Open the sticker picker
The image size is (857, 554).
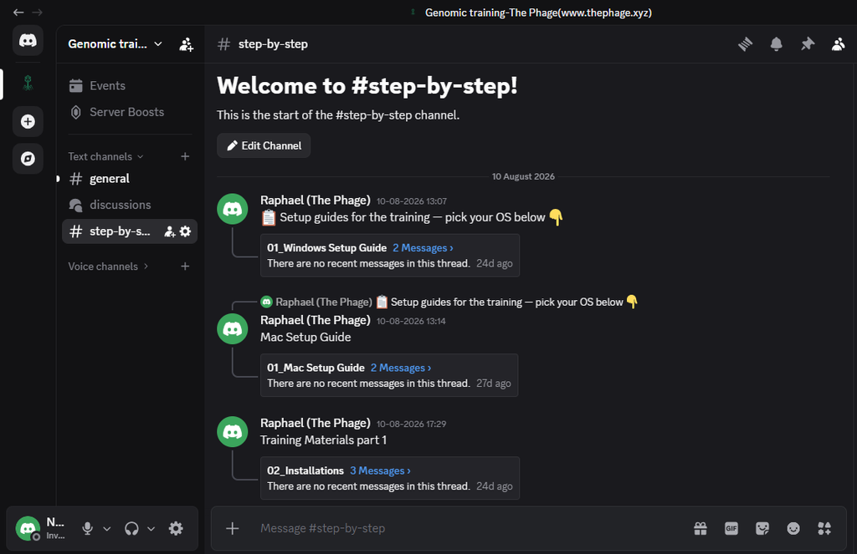coord(762,528)
